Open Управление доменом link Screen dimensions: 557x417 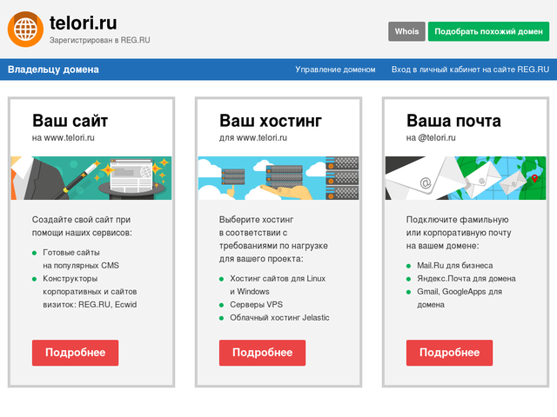click(x=335, y=69)
